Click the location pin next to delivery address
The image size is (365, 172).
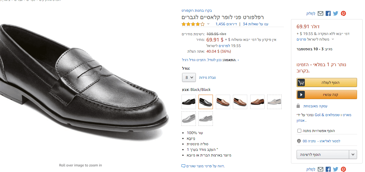click(298, 141)
